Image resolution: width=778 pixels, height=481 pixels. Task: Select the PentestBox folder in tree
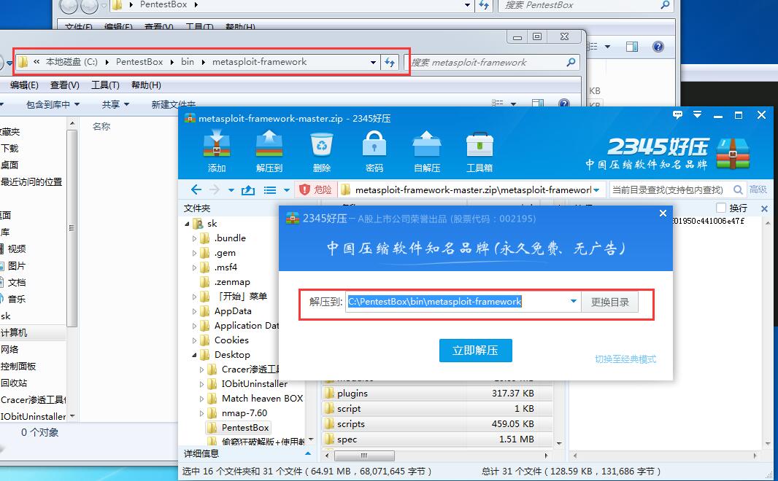point(245,428)
